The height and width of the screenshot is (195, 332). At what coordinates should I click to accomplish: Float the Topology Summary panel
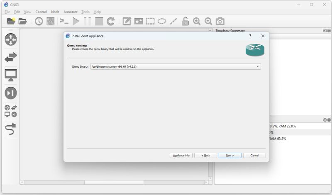[x=325, y=31]
